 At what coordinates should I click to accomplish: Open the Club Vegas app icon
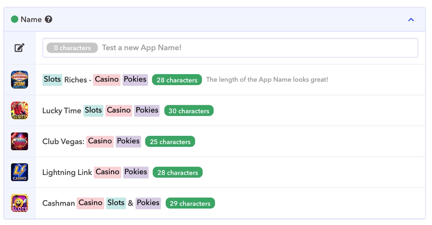point(19,141)
